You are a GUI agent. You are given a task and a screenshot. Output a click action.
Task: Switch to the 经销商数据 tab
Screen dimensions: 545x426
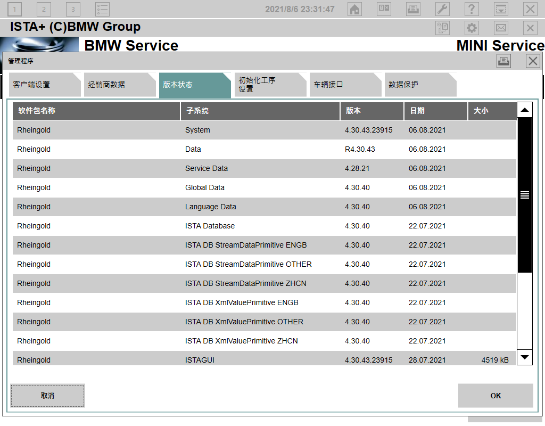pos(120,85)
